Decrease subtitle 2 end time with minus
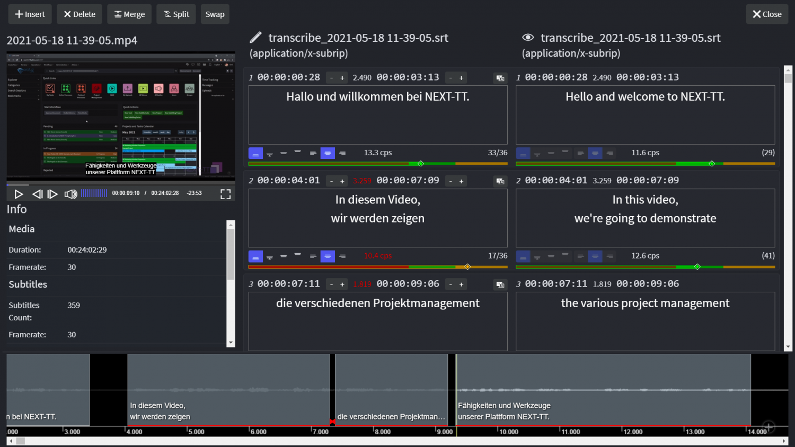 [x=450, y=181]
